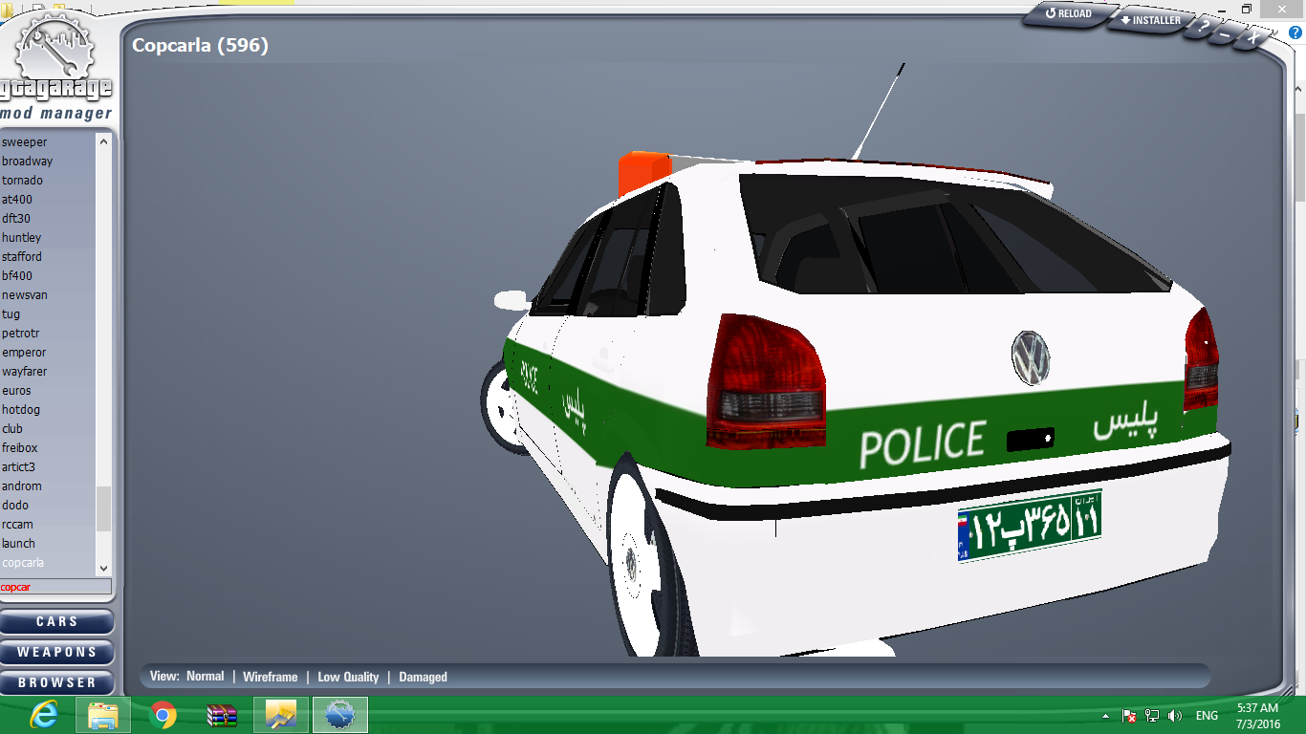
Task: Open mod manager help question mark
Action: pyautogui.click(x=1203, y=28)
